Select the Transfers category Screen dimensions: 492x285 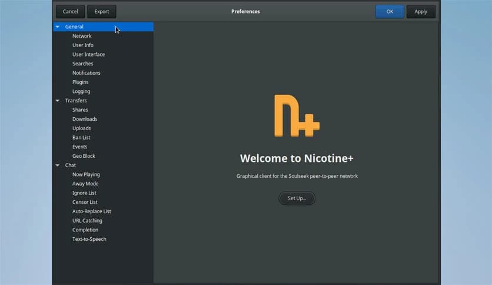coord(103,101)
